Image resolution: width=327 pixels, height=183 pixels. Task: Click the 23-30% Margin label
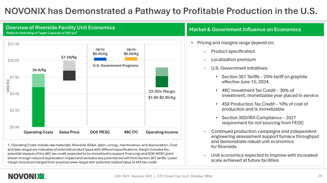click(162, 91)
